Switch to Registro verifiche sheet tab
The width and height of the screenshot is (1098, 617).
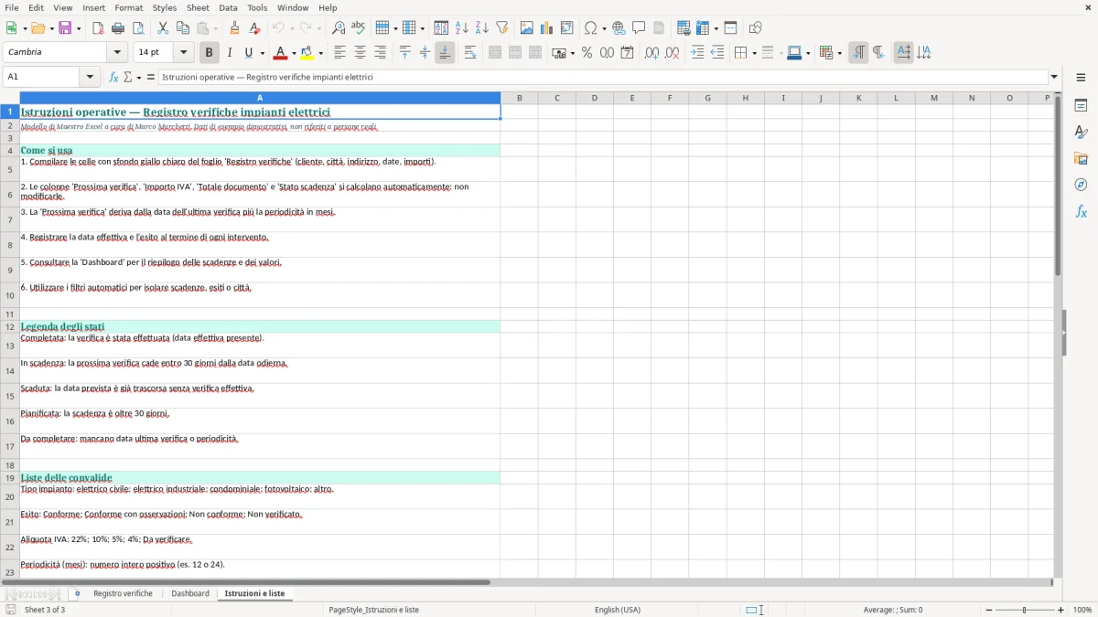tap(123, 593)
